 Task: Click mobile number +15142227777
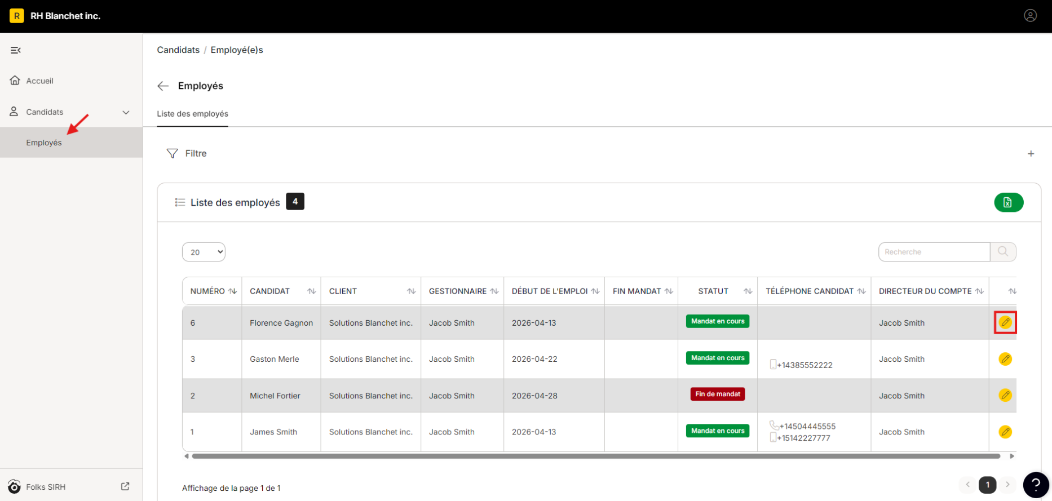point(803,438)
